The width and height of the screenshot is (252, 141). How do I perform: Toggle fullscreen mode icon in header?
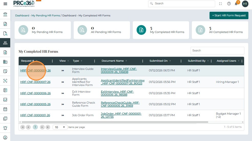[221, 4]
